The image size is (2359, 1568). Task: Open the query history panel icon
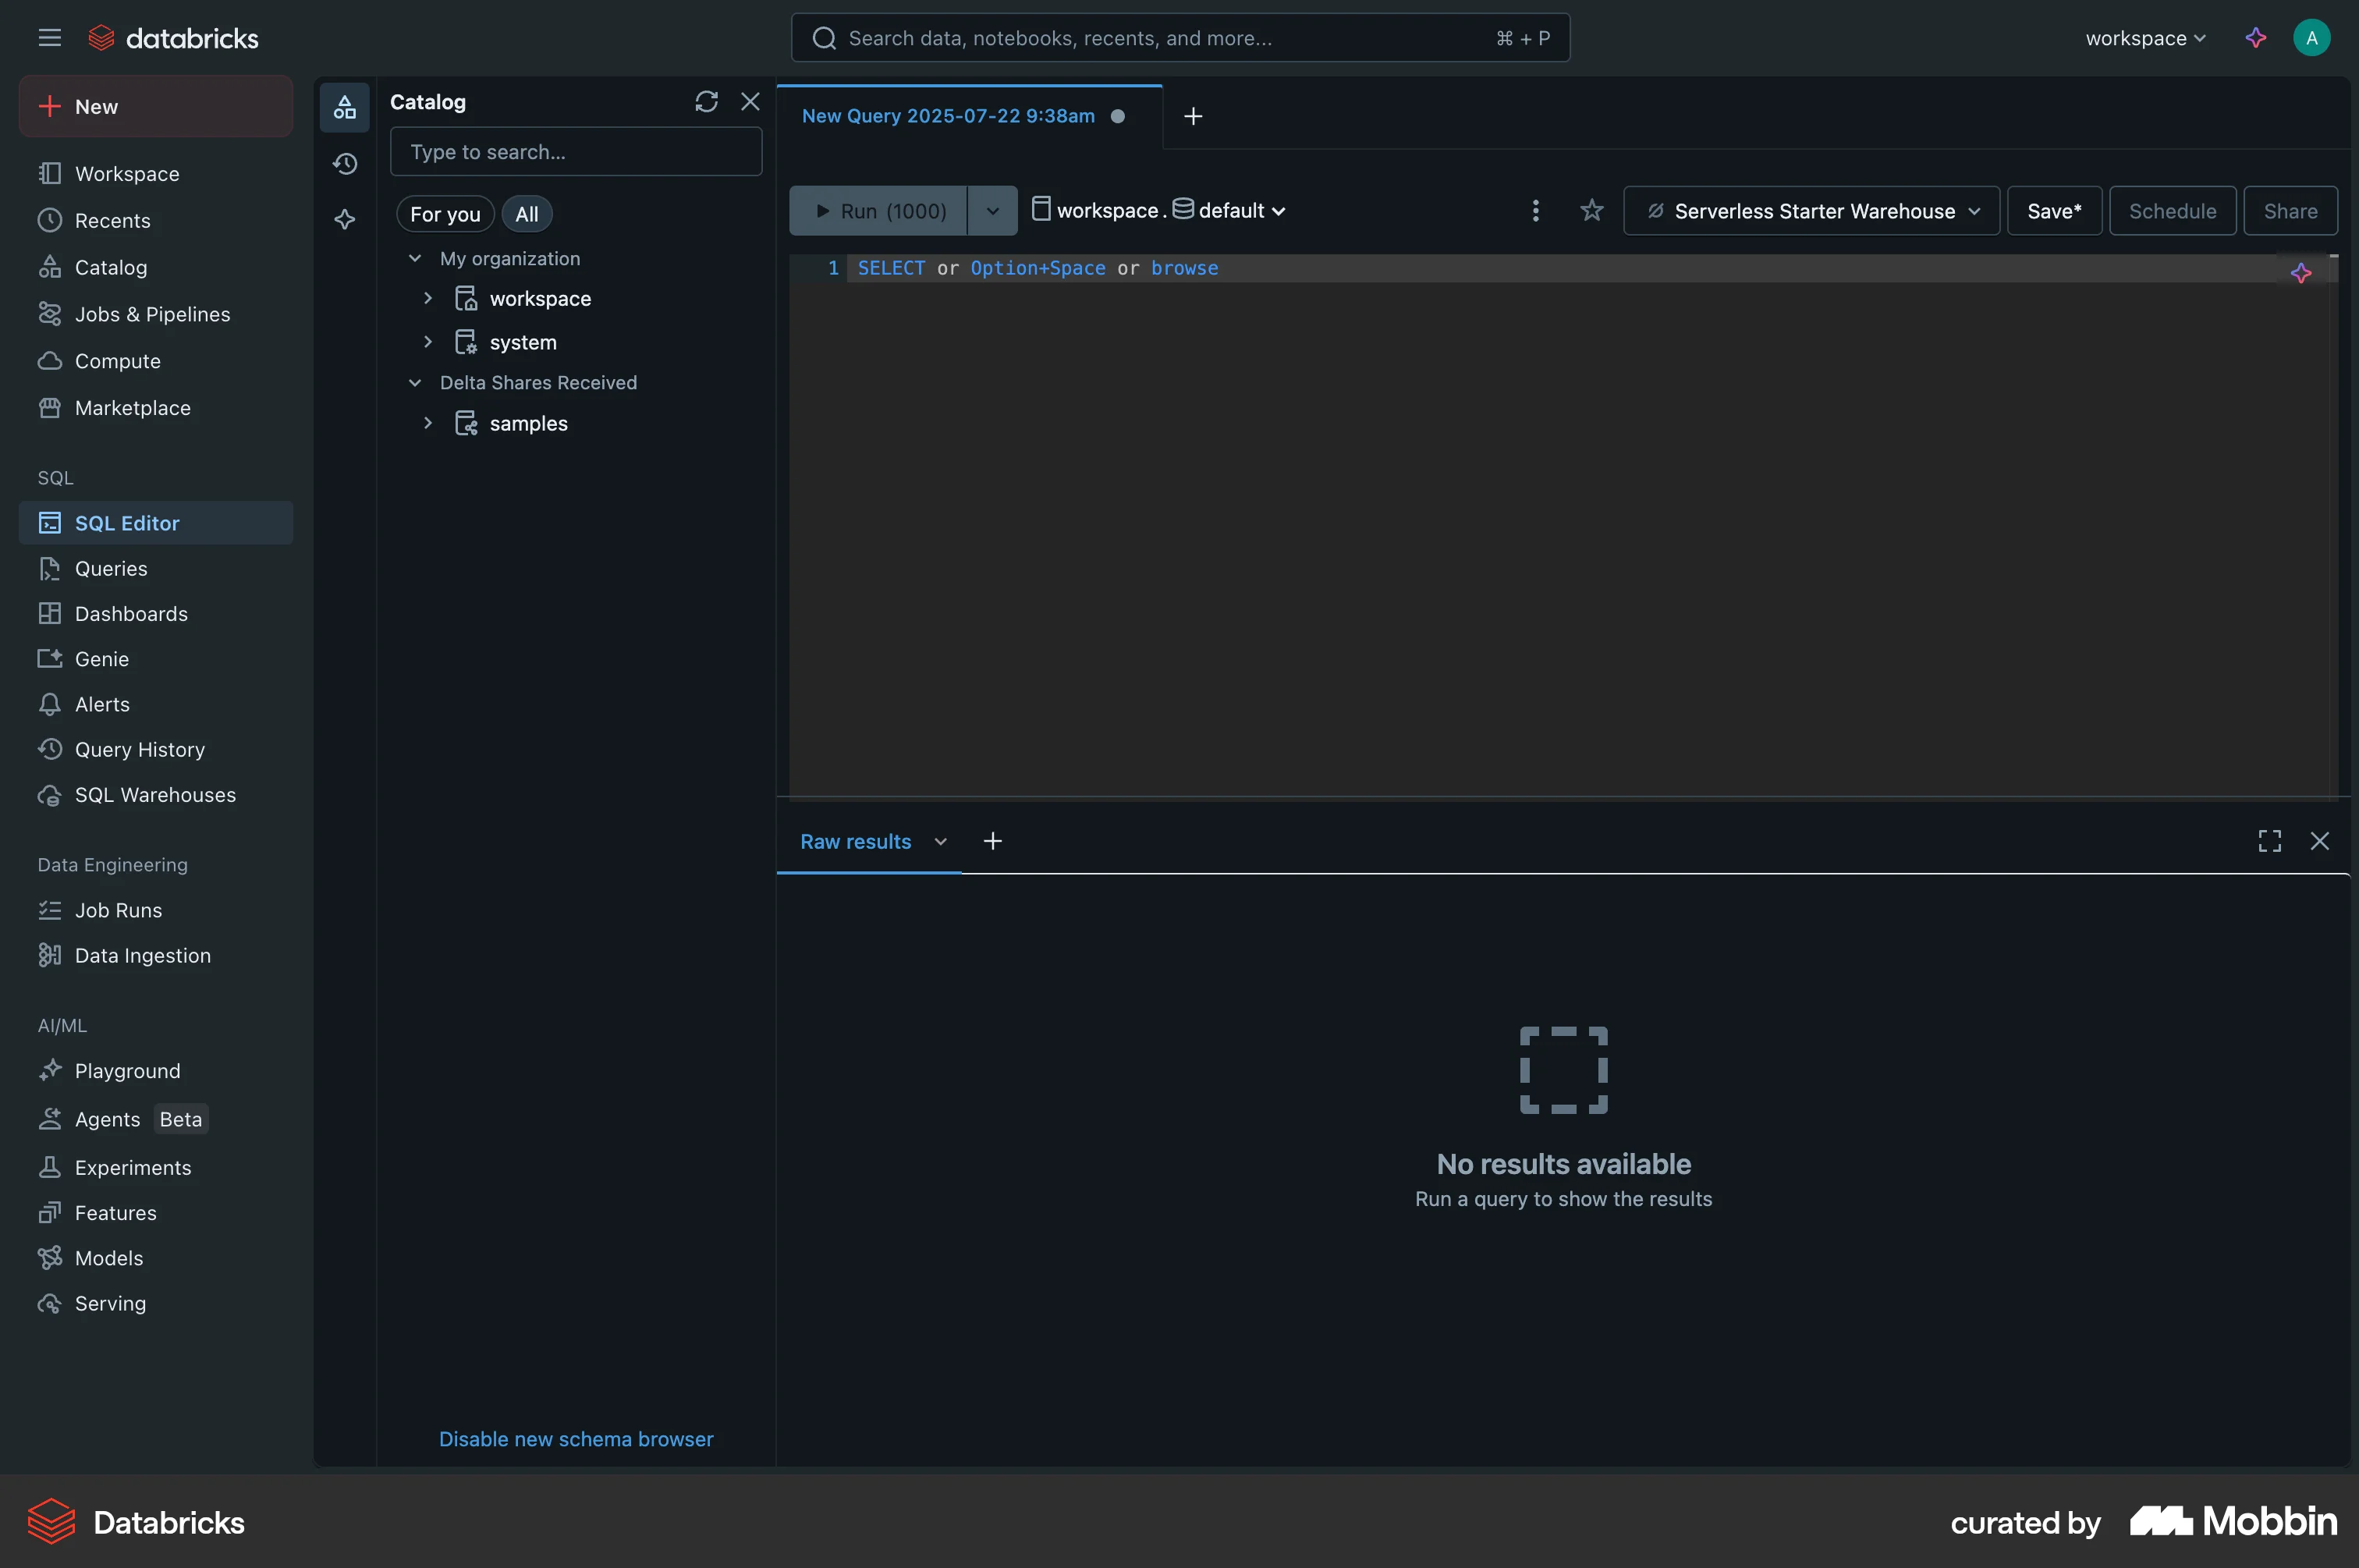pos(345,163)
